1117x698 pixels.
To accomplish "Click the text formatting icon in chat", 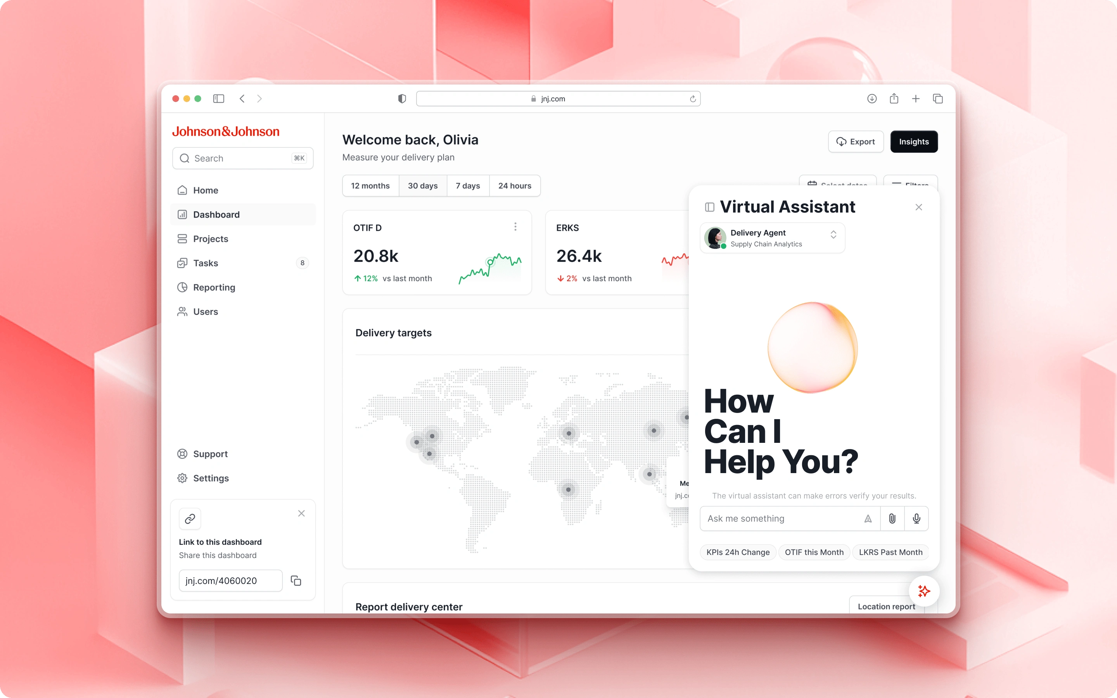I will click(868, 518).
